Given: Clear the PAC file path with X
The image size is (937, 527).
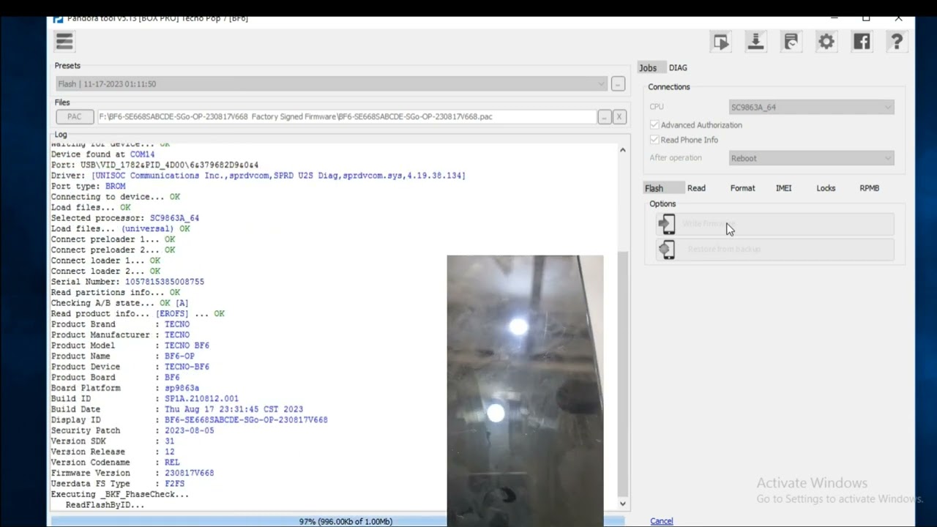Looking at the screenshot, I should (619, 117).
